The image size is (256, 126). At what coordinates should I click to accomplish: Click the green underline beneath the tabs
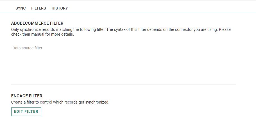pos(128,12)
